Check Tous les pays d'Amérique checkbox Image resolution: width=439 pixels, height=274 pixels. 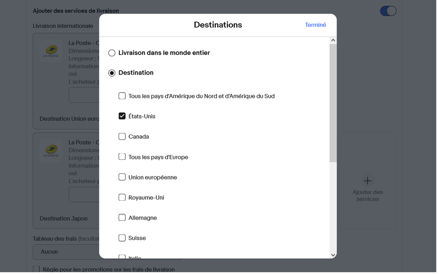pos(123,97)
